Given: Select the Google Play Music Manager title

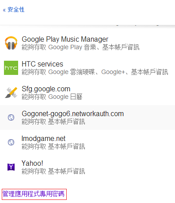Looking at the screenshot, I should pos(65,39).
